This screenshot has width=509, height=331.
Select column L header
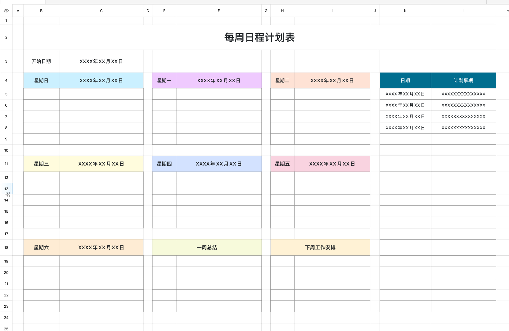pyautogui.click(x=464, y=11)
